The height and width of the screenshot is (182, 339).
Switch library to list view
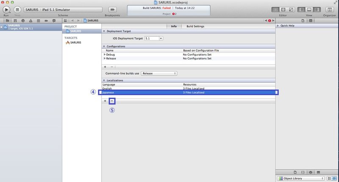tap(334, 178)
